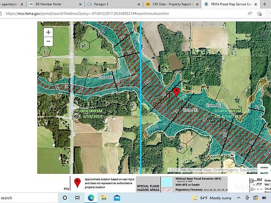Switch to CRS Data Property Report tab
This screenshot has width=271, height=203.
[172, 4]
